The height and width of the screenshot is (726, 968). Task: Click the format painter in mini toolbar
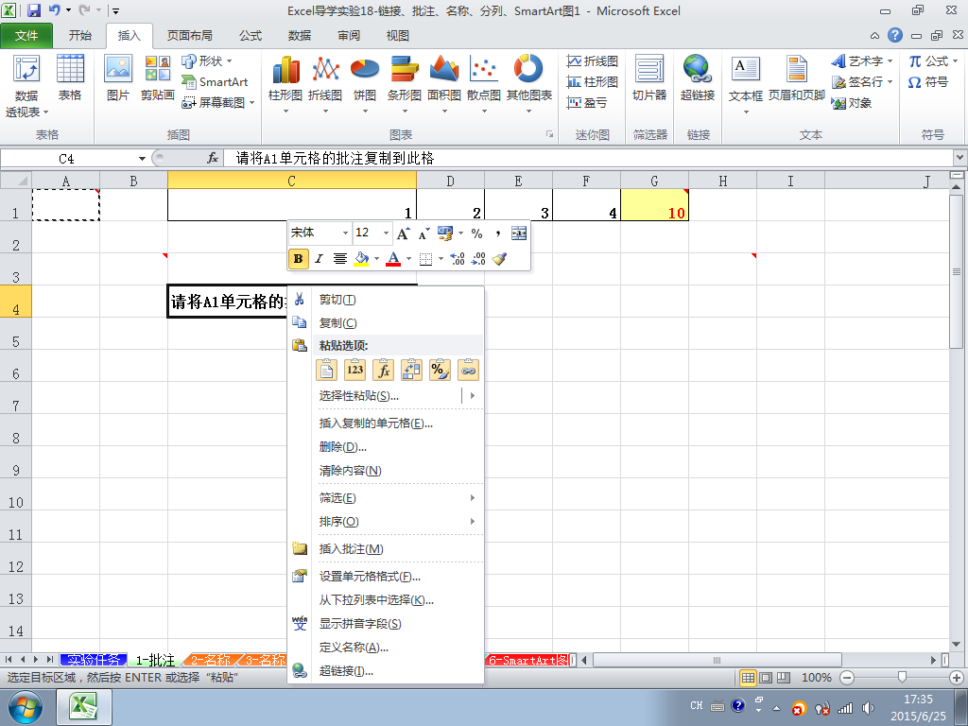500,259
